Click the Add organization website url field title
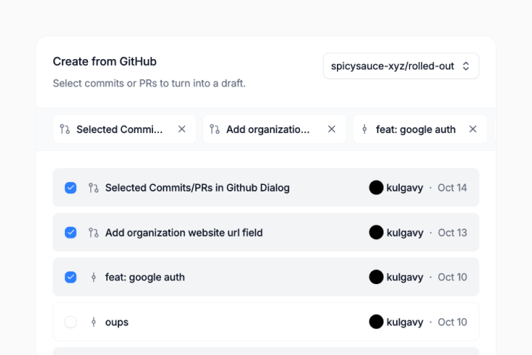This screenshot has width=532, height=355. pos(184,233)
